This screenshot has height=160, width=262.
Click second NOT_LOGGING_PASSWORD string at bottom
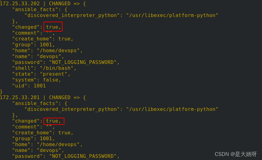(83, 156)
